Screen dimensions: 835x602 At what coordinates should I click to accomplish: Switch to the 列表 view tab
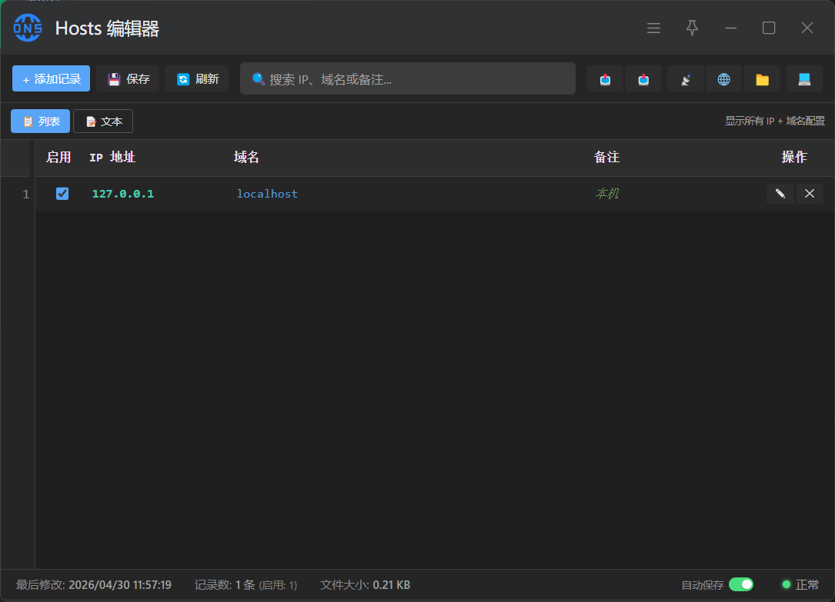[x=41, y=121]
